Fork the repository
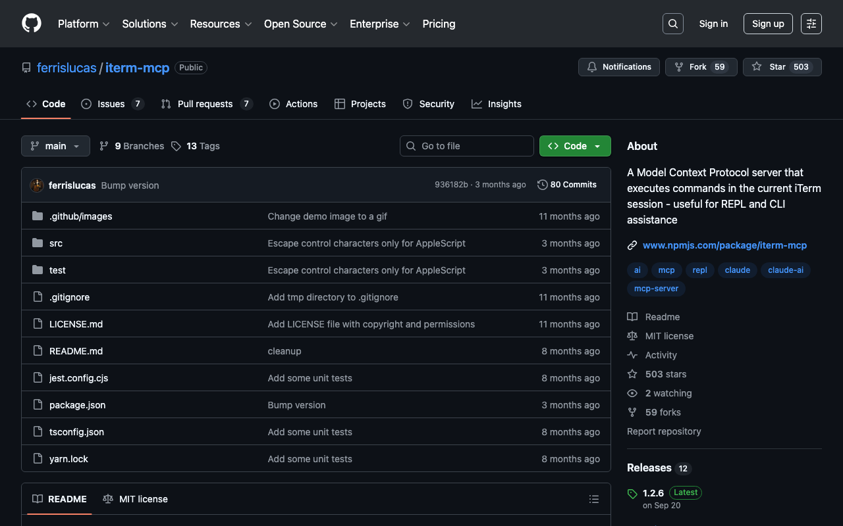Image resolution: width=843 pixels, height=526 pixels. pyautogui.click(x=697, y=67)
